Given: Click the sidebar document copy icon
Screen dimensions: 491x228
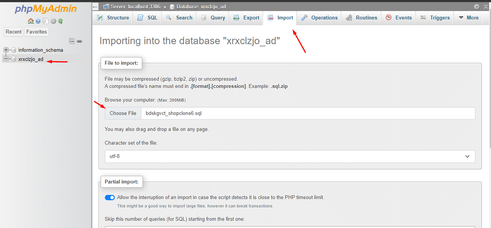Looking at the screenshot, I should pyautogui.click(x=45, y=21).
